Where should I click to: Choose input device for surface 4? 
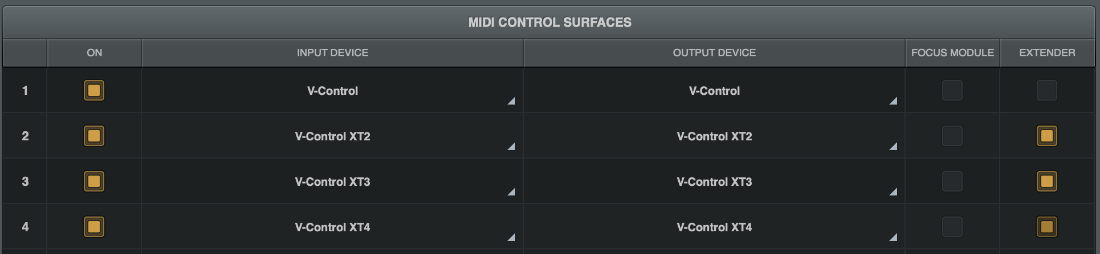coord(332,227)
